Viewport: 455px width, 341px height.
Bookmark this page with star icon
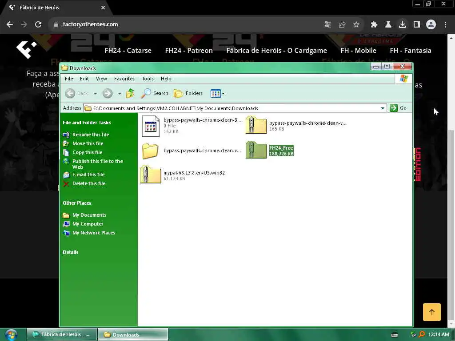tap(356, 25)
